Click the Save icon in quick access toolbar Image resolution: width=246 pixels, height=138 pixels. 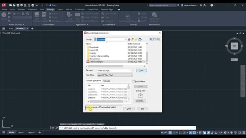[x=18, y=5]
